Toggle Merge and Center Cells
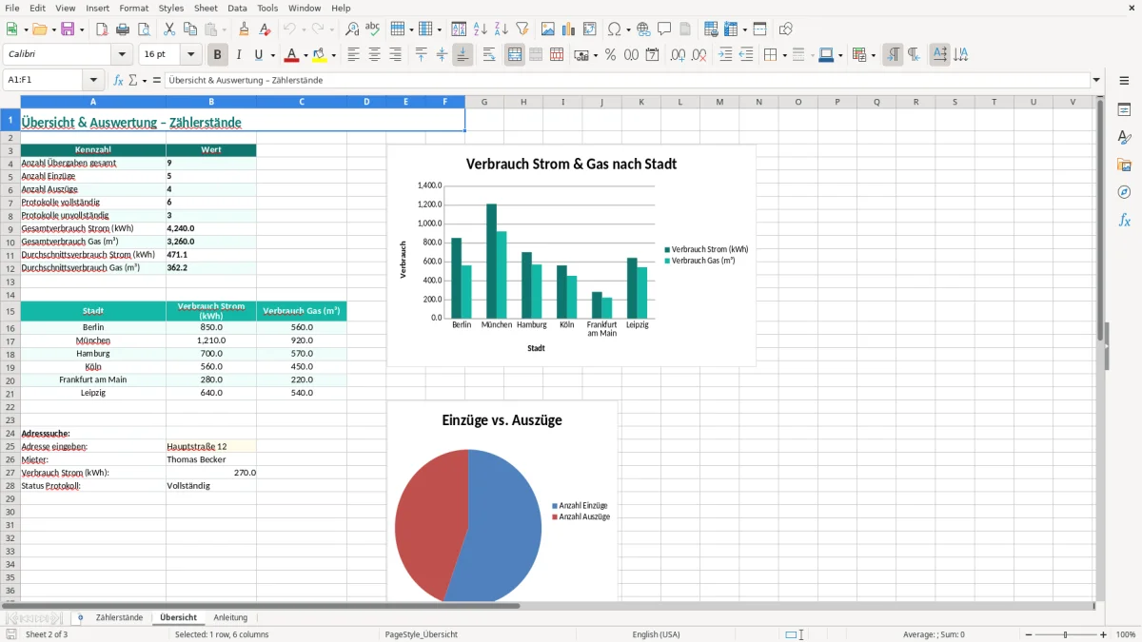 click(515, 55)
